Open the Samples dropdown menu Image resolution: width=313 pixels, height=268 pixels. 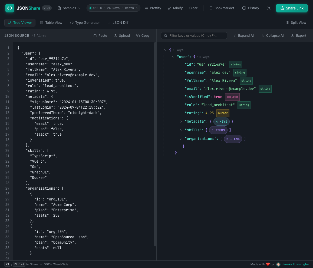coord(69,8)
